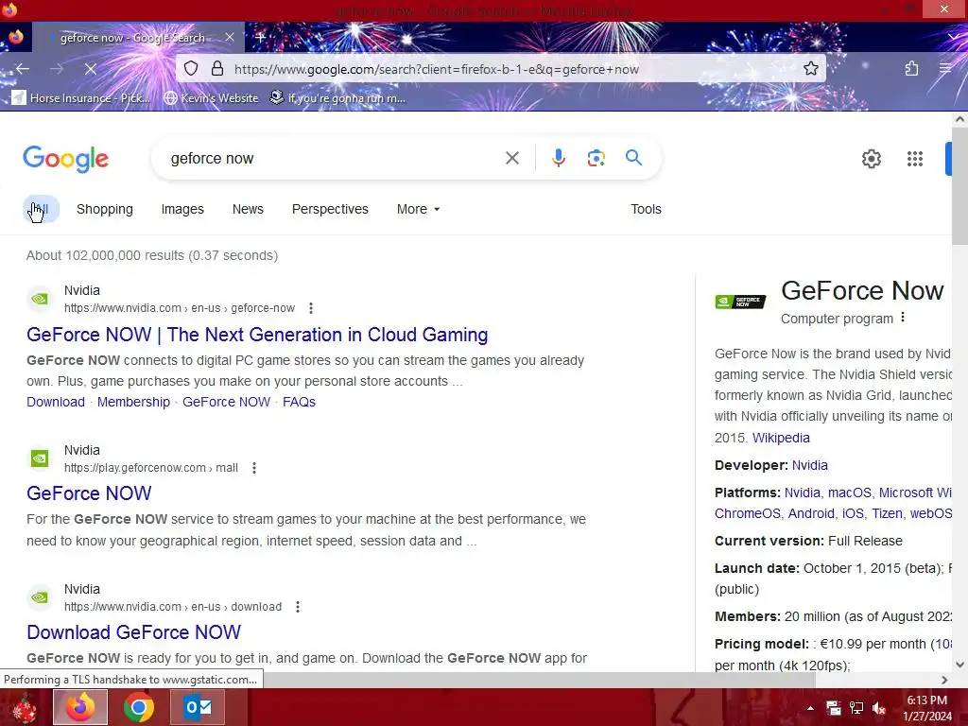Expand the list all tabs chevron

[x=955, y=37]
